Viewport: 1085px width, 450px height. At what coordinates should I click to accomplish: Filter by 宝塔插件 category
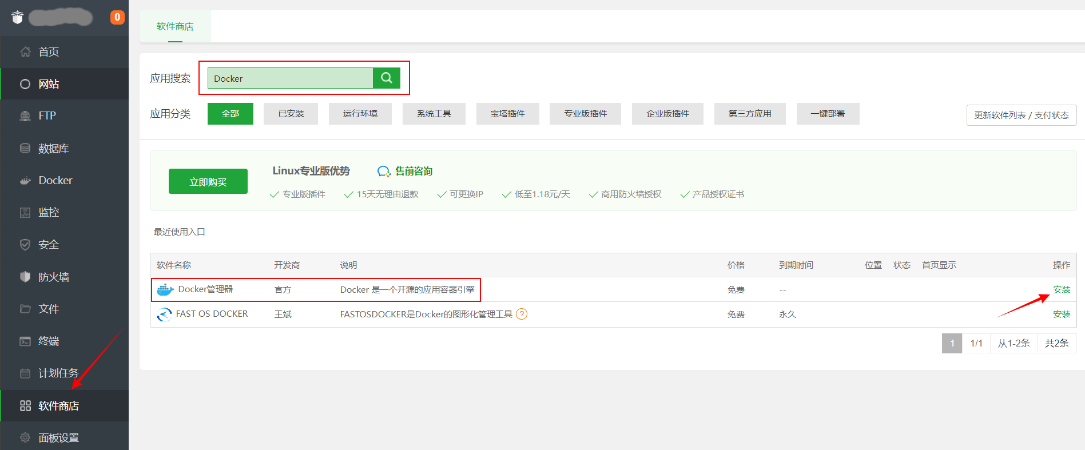tap(507, 114)
